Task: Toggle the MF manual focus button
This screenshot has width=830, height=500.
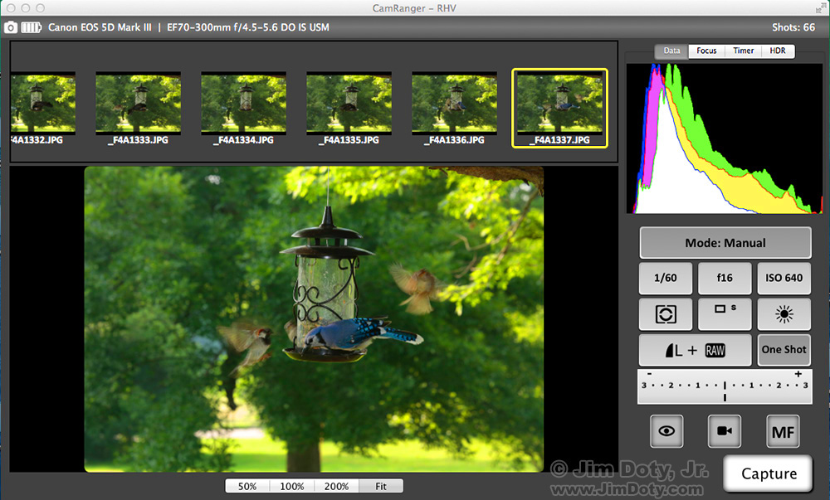Action: point(783,431)
